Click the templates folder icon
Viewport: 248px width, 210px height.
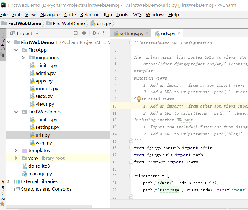pyautogui.click(x=24, y=151)
